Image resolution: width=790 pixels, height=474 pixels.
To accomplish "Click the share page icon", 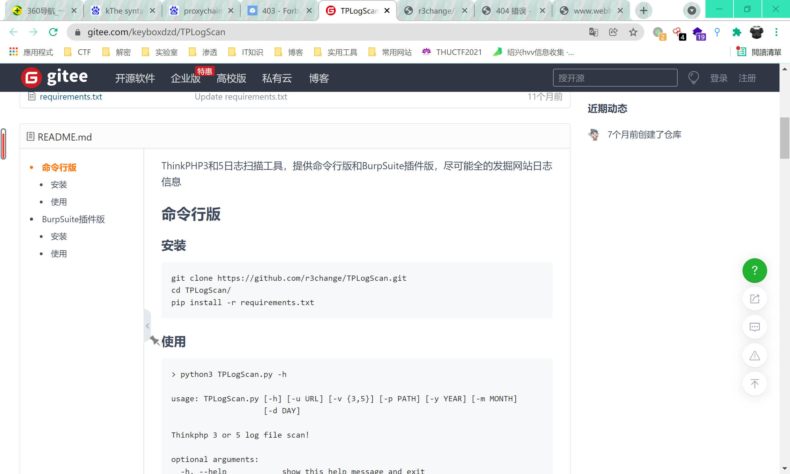I will tap(613, 32).
